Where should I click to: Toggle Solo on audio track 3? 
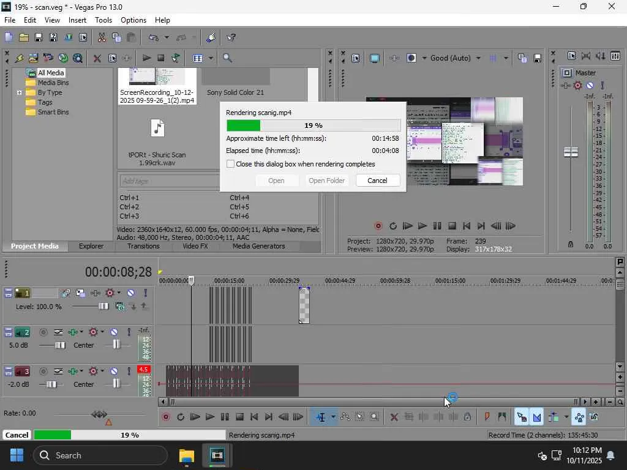pyautogui.click(x=129, y=371)
